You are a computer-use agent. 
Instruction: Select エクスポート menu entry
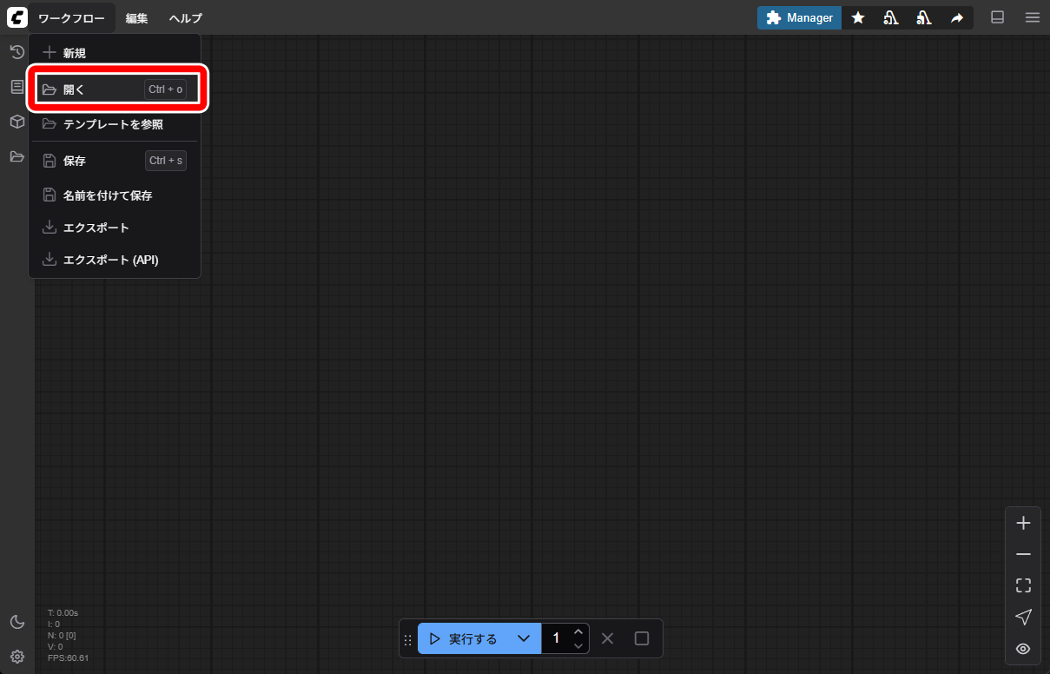[x=115, y=228]
